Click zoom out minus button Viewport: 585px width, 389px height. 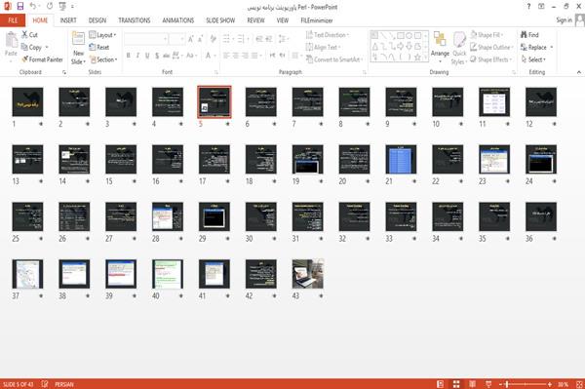501,384
